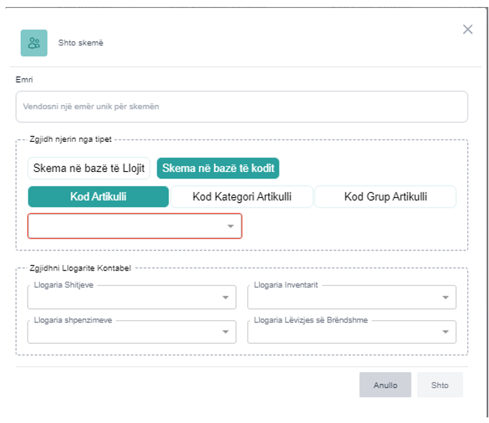Click inside the Llogaria shpenzimeve field
The width and height of the screenshot is (489, 423).
coord(122,332)
